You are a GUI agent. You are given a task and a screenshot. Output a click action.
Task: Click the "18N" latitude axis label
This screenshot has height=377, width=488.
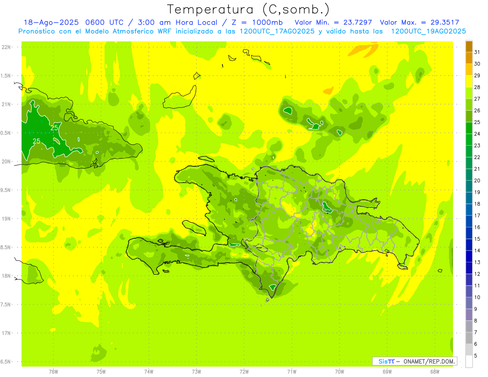pos(6,276)
